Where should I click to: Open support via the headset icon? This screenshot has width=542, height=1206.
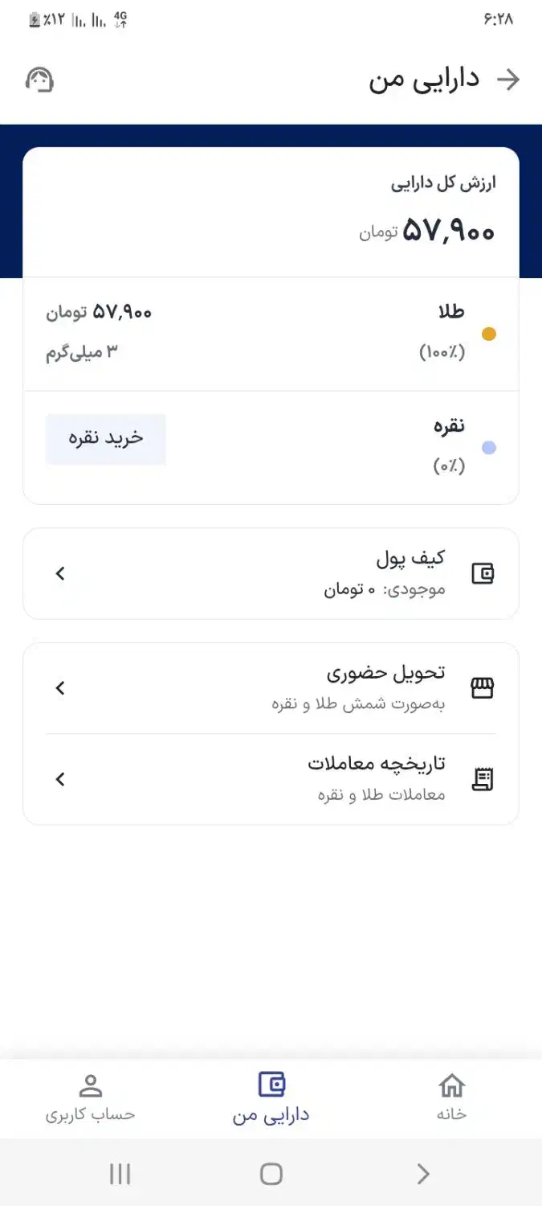tap(40, 80)
